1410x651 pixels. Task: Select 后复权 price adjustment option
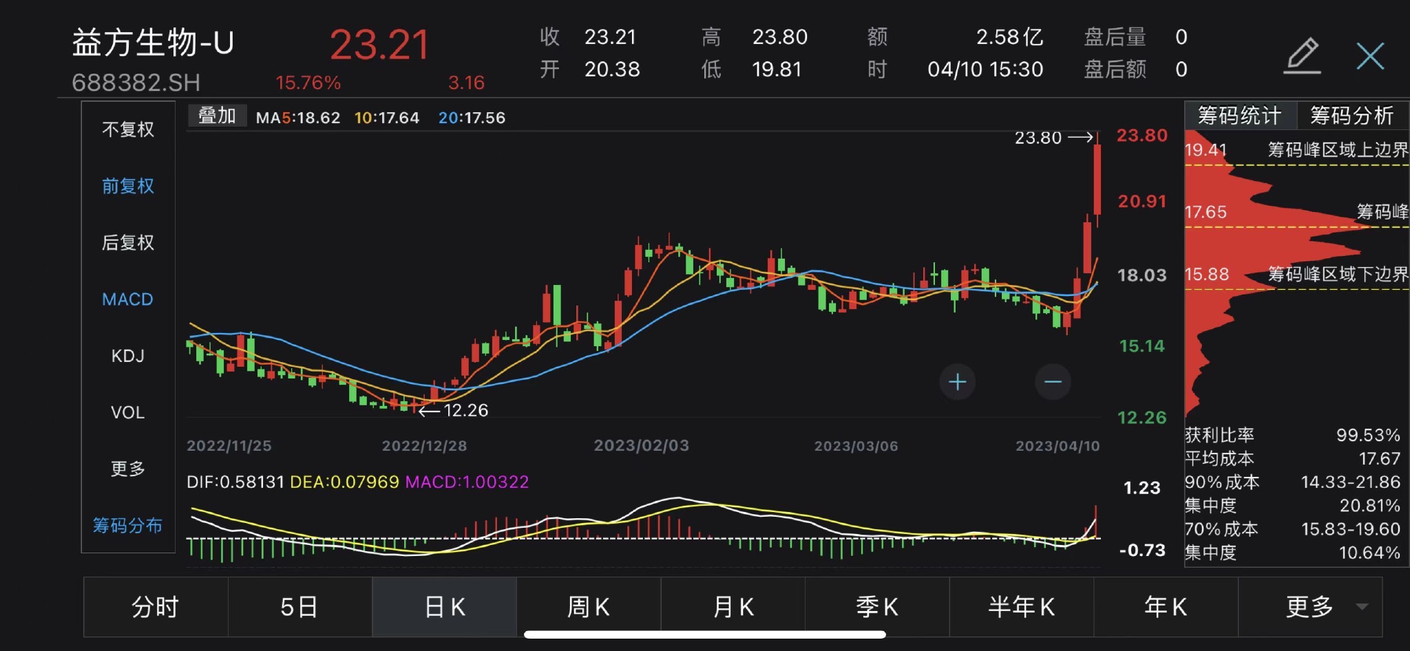tap(128, 242)
